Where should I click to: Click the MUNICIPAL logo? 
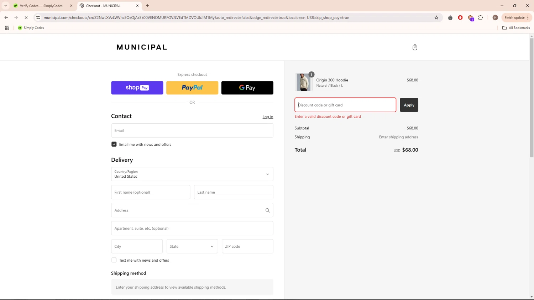tap(142, 47)
